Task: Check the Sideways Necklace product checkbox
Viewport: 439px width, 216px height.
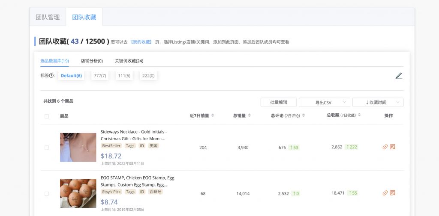Action: [47, 148]
